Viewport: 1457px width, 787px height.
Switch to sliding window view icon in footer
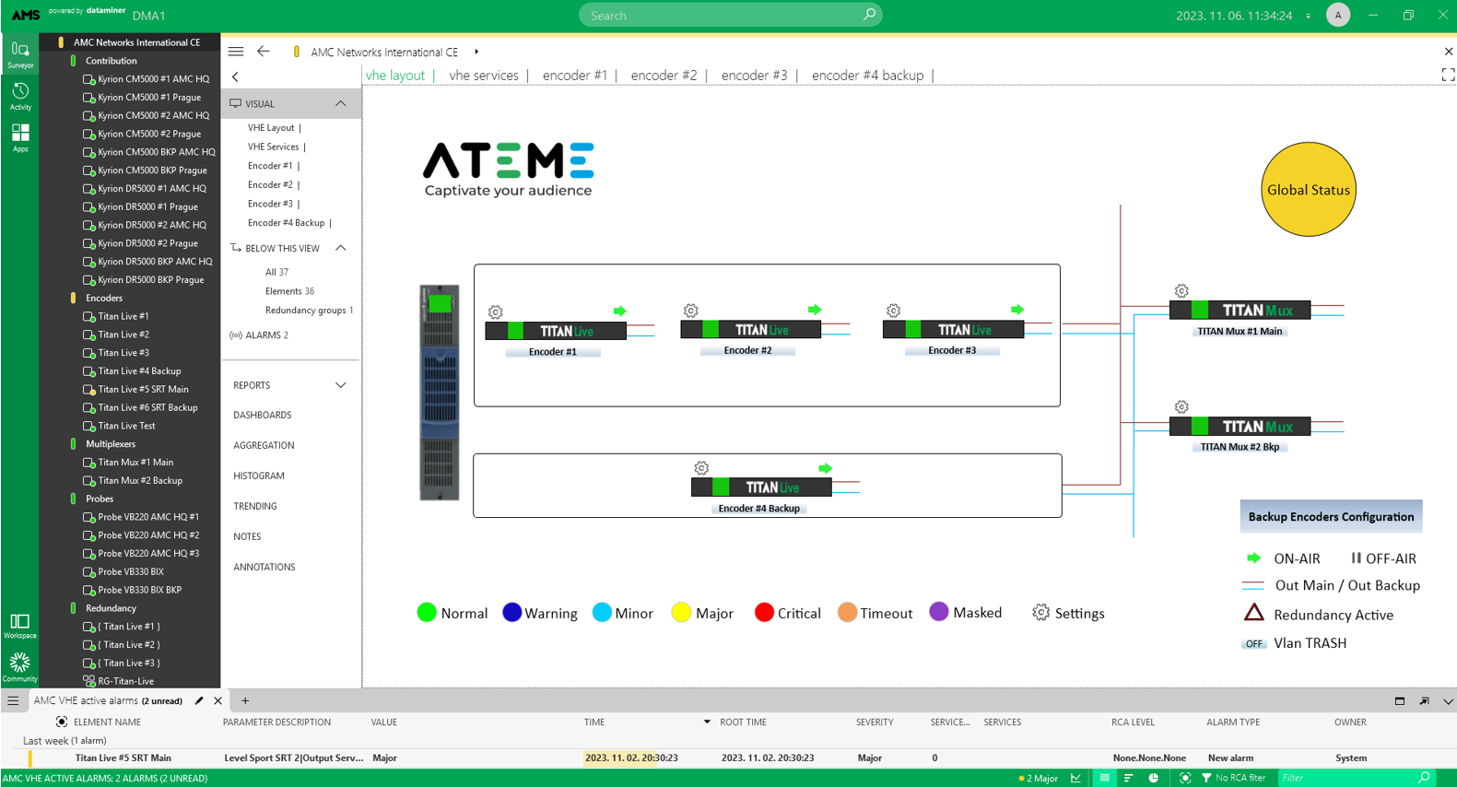[x=1129, y=778]
